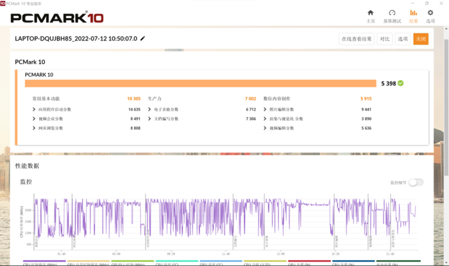Click the score value 8 808
Viewport: 449px width, 266px height.
pyautogui.click(x=135, y=129)
